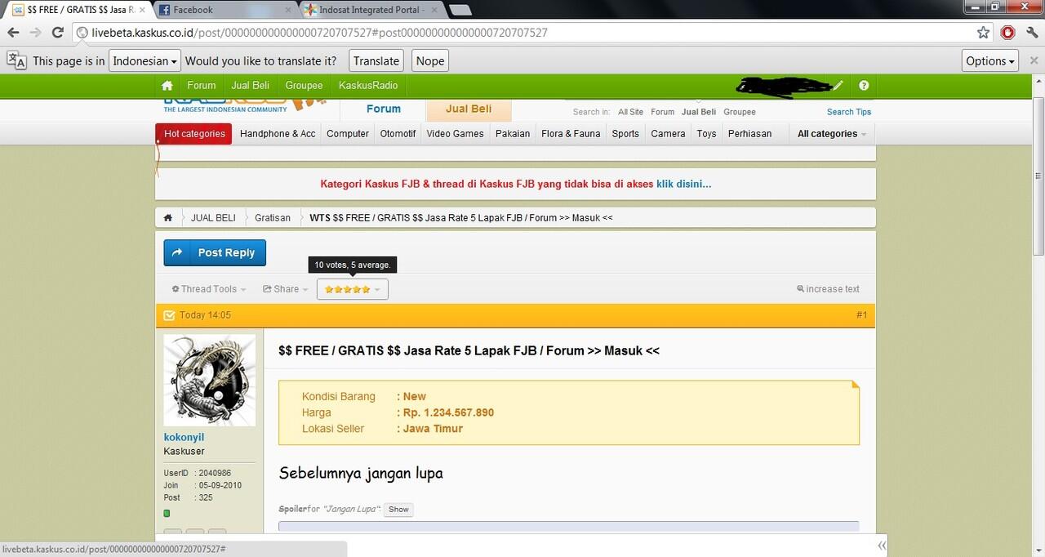Screen dimensions: 1045x557
Task: Open the Indonesian language dropdown
Action: pyautogui.click(x=145, y=60)
